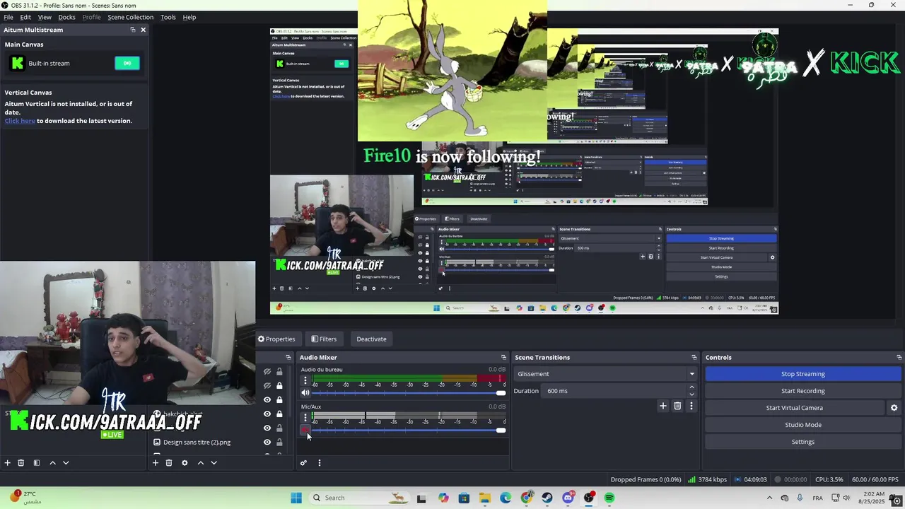Open source Properties button
The width and height of the screenshot is (905, 509).
[x=276, y=339]
